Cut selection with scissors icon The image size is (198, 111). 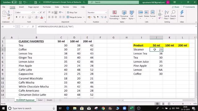[x=9, y=11]
